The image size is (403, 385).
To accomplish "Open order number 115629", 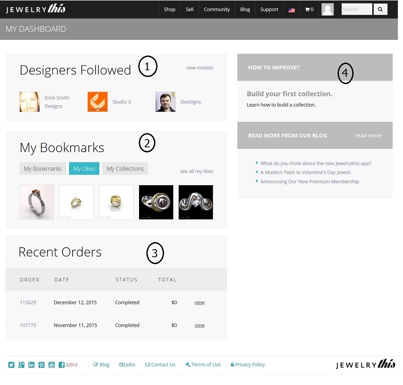I will click(x=28, y=302).
